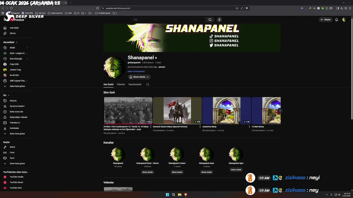This screenshot has width=353, height=198.
Task: Bookmark this page using address bar bookmark icon
Action: (x=97, y=8)
